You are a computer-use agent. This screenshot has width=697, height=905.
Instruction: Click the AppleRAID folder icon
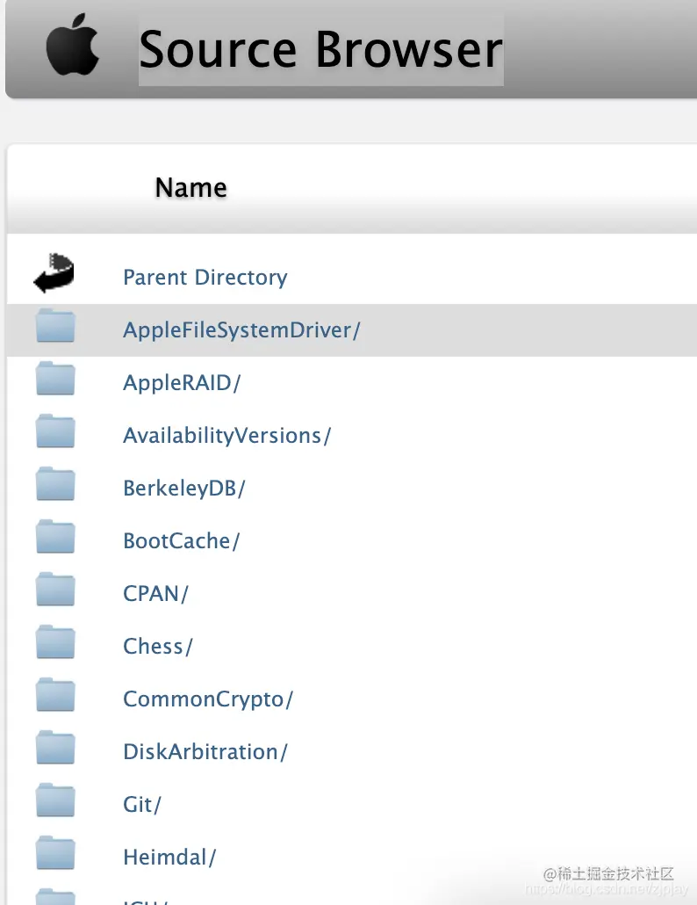pos(55,379)
